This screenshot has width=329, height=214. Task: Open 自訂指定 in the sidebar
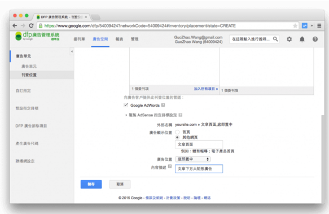pyautogui.click(x=23, y=91)
